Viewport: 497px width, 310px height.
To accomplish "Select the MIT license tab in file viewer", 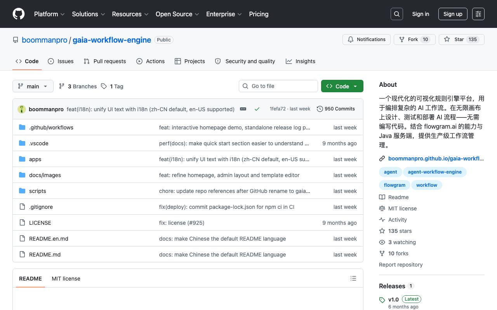I will pos(66,278).
